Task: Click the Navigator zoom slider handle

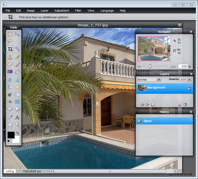Action: tap(150, 66)
